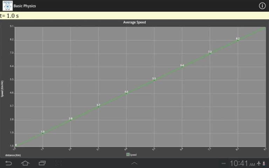Image resolution: width=269 pixels, height=168 pixels.
Task: Tap the battery status icon
Action: [x=264, y=163]
